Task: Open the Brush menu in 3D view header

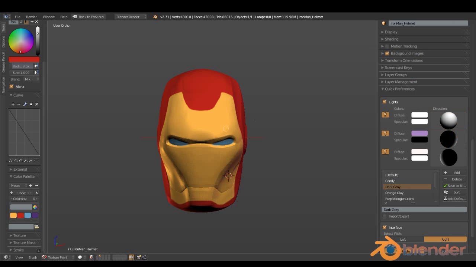Action: pos(33,257)
